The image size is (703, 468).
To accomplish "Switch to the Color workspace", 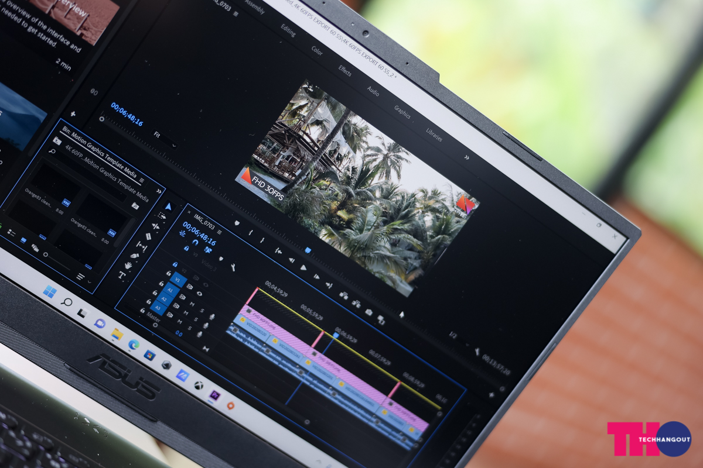I will coord(317,51).
